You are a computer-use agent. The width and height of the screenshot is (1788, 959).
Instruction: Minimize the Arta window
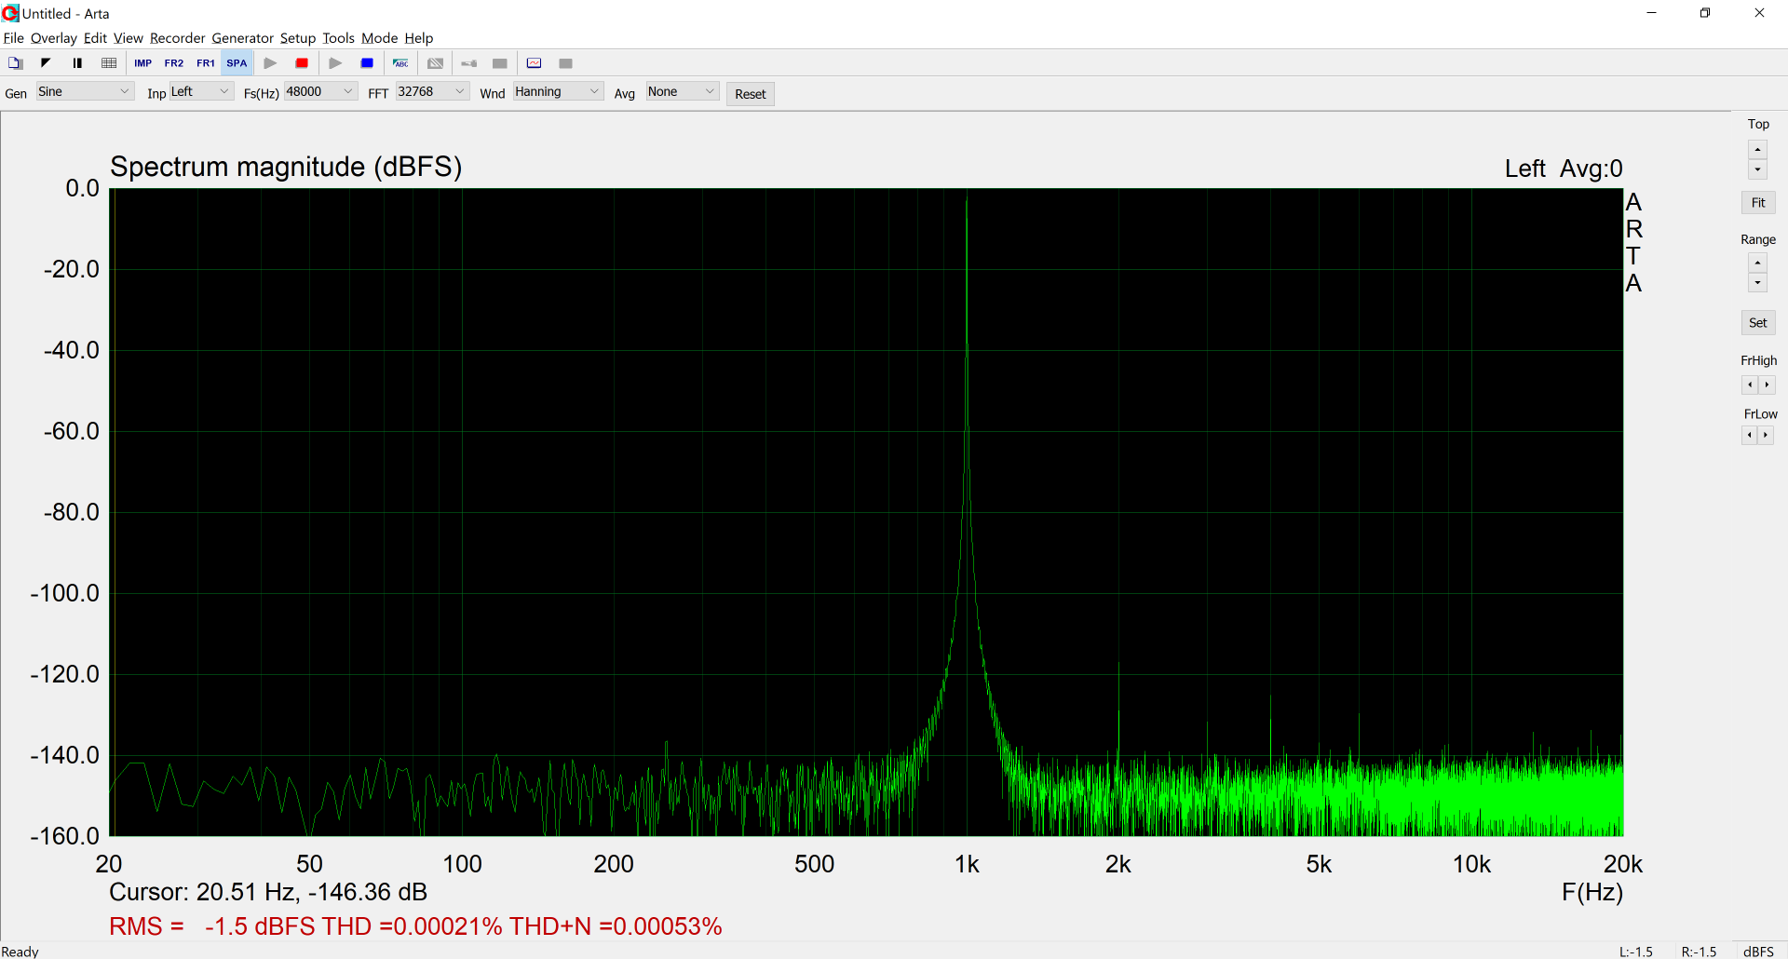1651,13
